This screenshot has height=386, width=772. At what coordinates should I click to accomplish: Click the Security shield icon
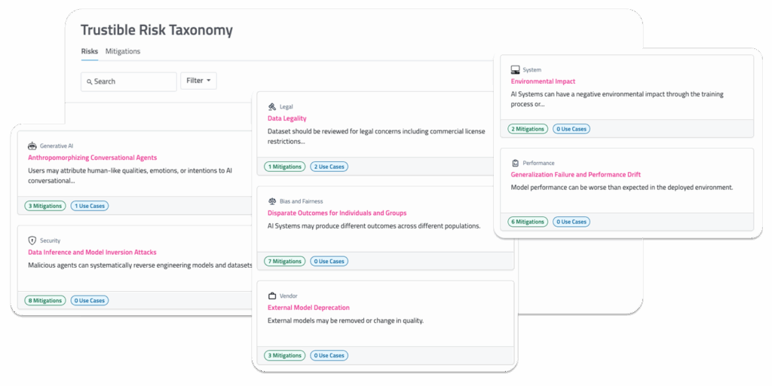pyautogui.click(x=32, y=240)
